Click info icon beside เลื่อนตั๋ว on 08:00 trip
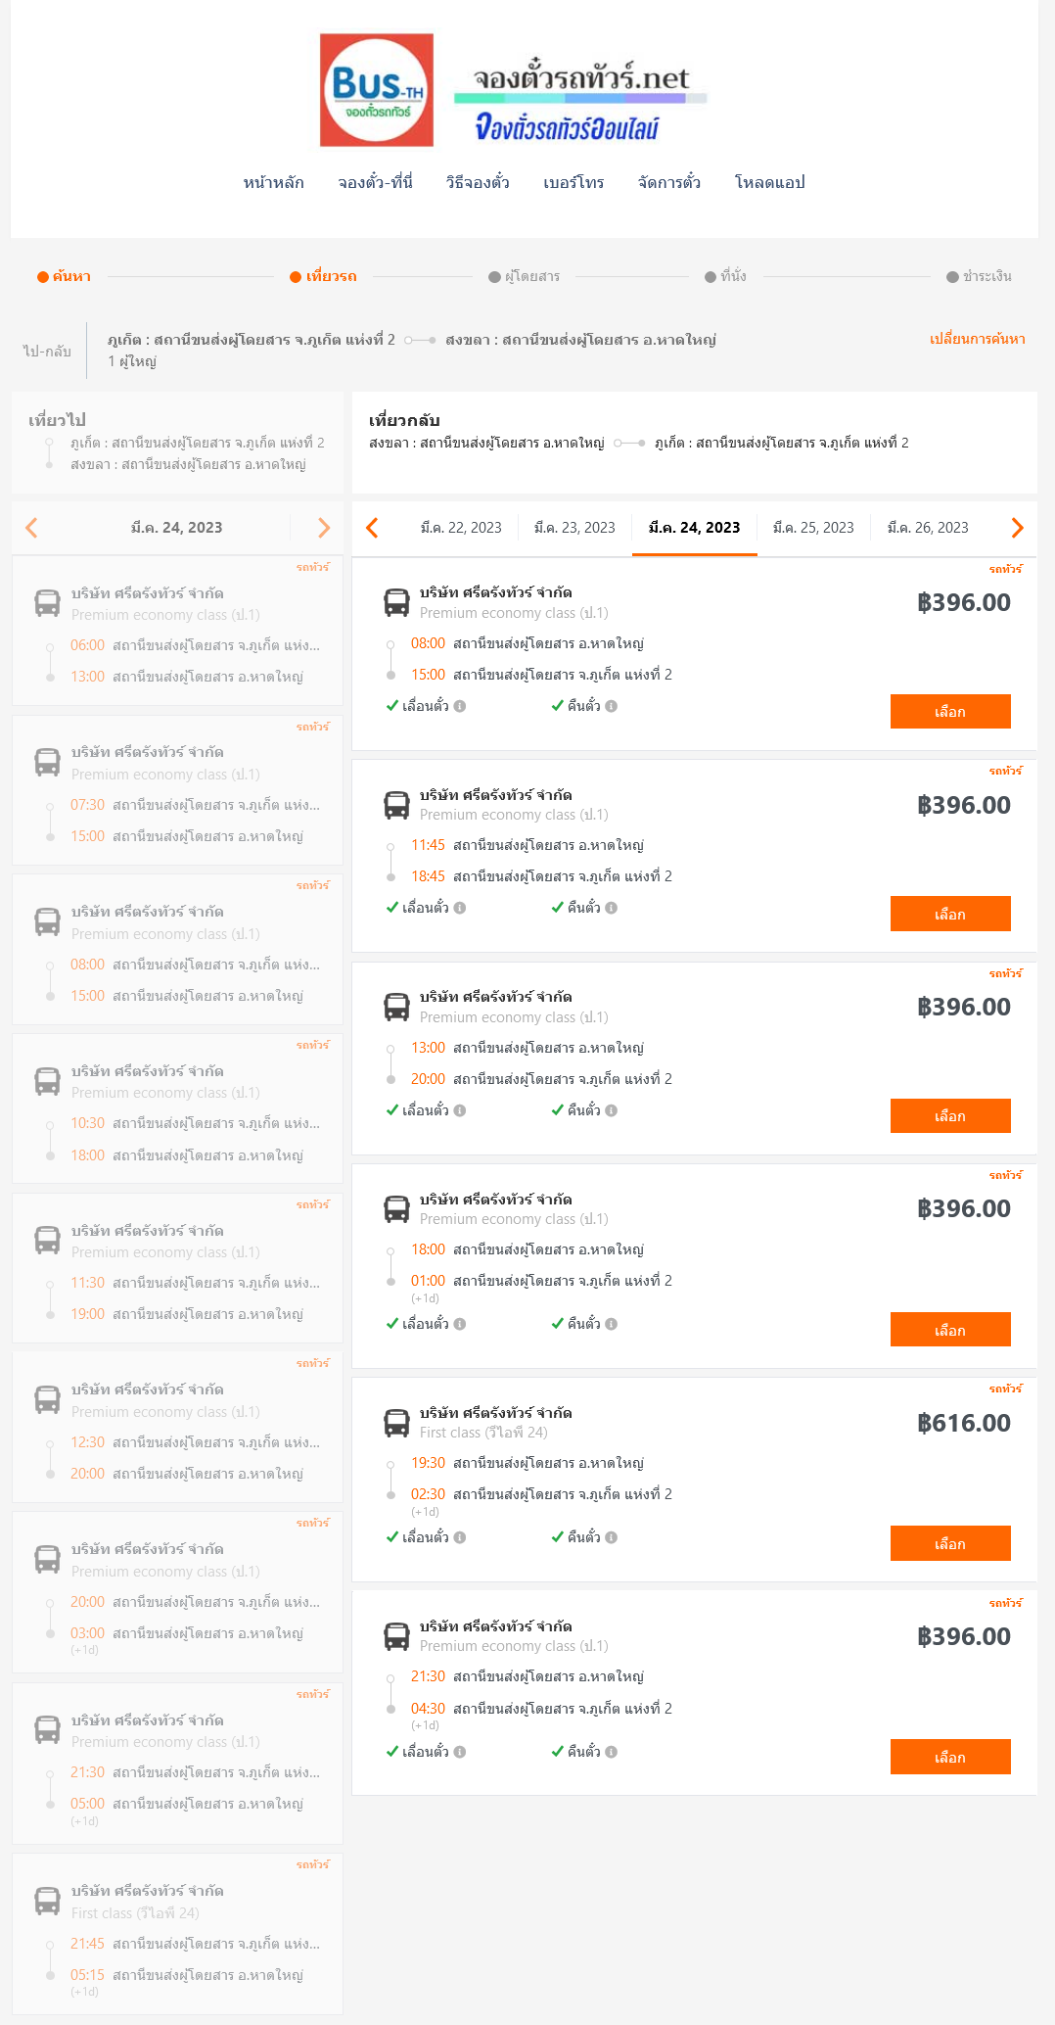This screenshot has height=2025, width=1055. pos(460,706)
